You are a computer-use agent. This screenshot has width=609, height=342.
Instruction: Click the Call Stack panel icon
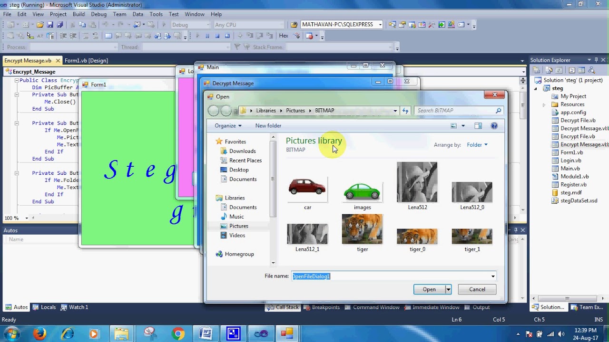tap(271, 307)
